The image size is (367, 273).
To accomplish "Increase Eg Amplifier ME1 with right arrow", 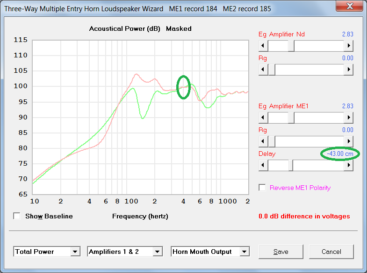I will coord(348,118).
